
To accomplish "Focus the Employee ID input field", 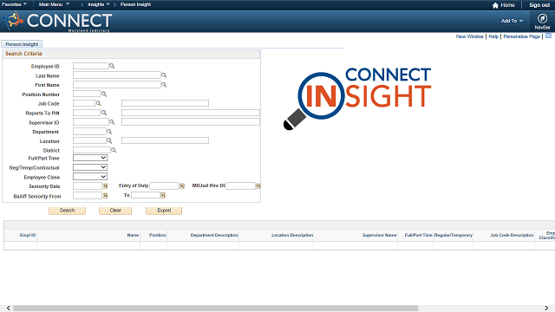I will [91, 66].
